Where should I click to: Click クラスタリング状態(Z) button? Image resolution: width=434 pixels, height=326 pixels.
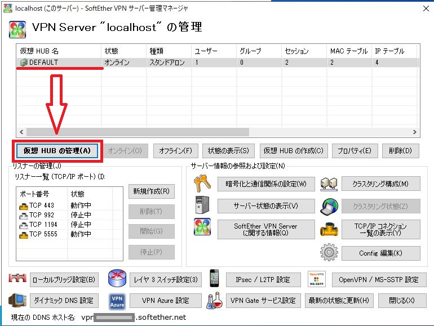coord(381,206)
